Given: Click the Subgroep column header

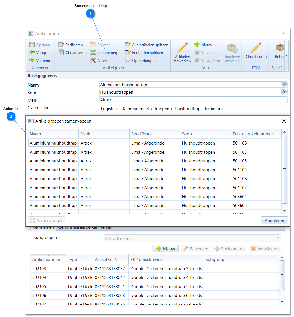Looking at the screenshot, I should [x=241, y=259].
